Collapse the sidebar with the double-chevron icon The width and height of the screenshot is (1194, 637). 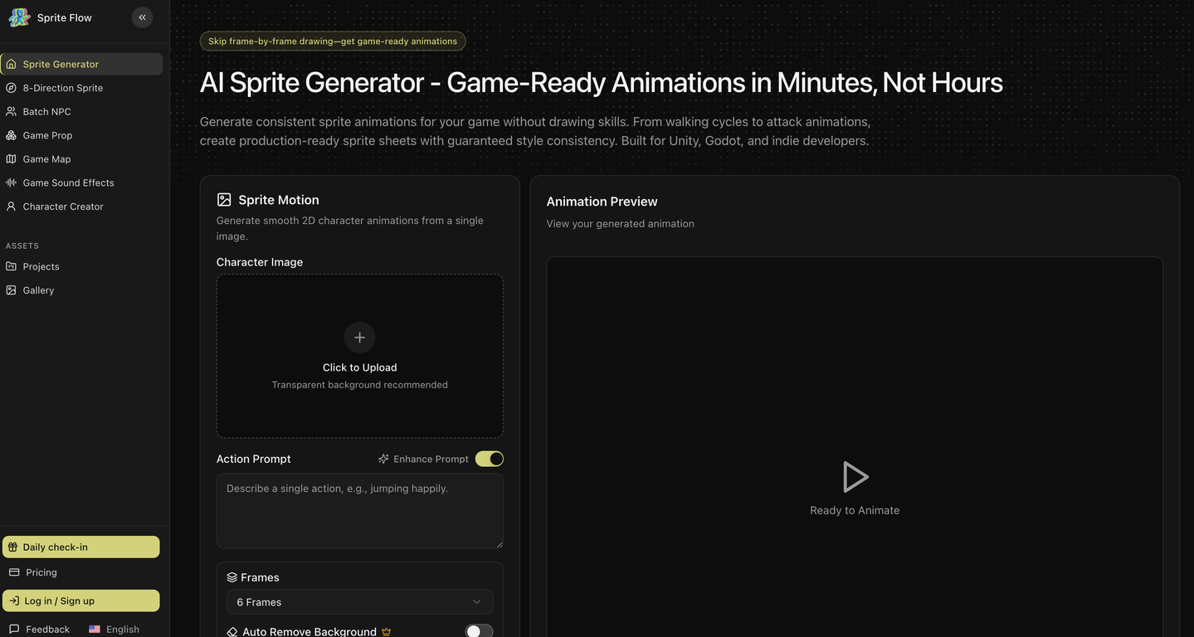tap(143, 17)
